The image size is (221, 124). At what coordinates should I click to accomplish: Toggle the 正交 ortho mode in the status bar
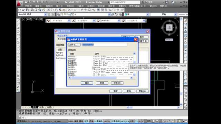[86, 121]
